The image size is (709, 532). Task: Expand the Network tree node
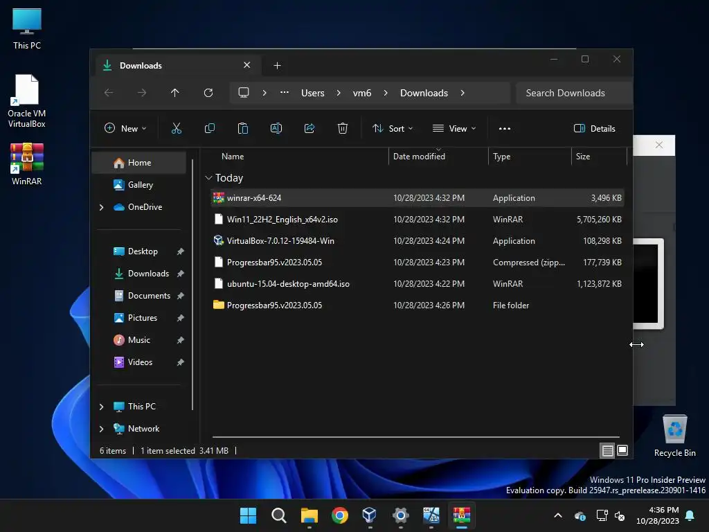click(x=101, y=429)
